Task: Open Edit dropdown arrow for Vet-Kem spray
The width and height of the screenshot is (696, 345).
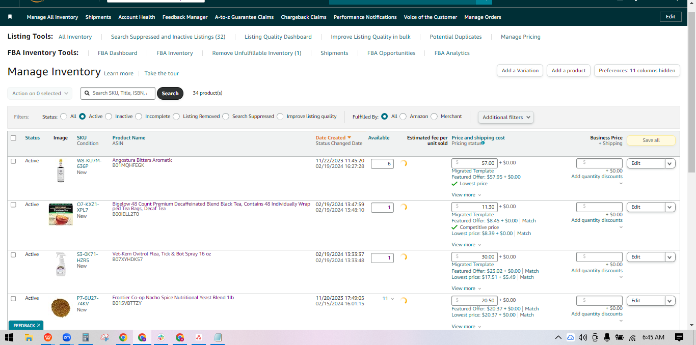Action: tap(671, 257)
